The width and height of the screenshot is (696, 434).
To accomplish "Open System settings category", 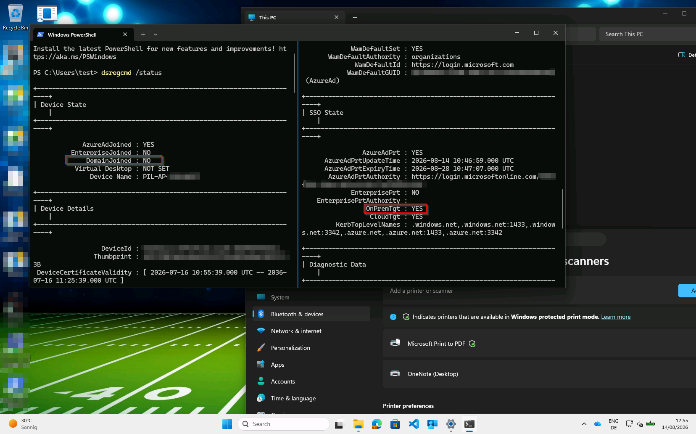I will click(311, 297).
